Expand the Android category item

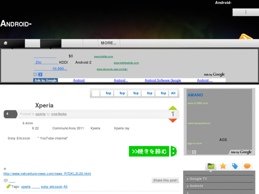196,186
